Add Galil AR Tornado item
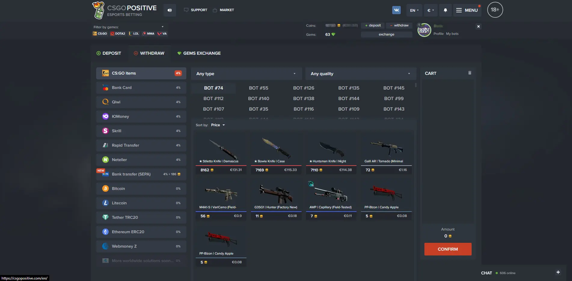The image size is (572, 281). pos(386,153)
